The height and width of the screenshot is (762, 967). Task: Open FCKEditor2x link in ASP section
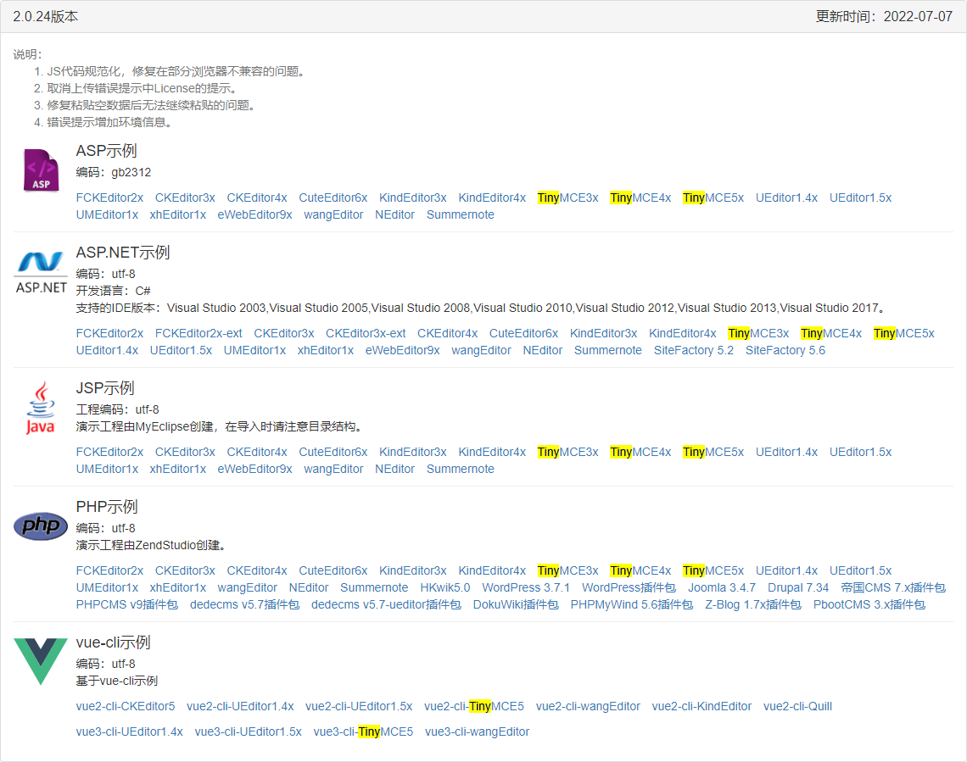109,197
